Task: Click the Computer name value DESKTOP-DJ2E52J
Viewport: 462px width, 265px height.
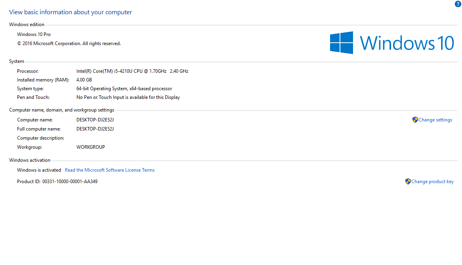Action: (x=95, y=120)
